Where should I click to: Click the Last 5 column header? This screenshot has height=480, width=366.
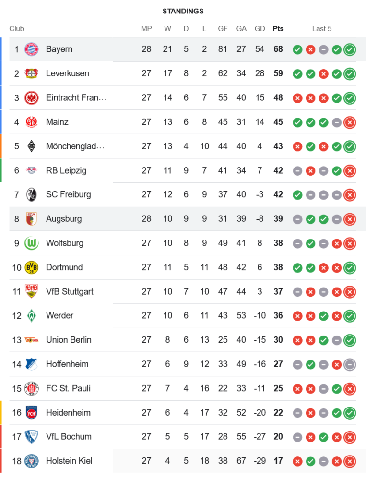(x=321, y=29)
